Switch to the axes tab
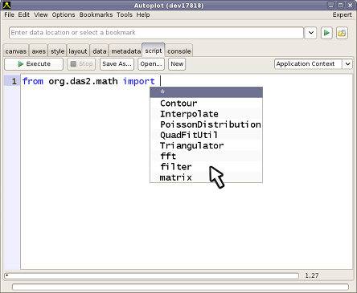357x293 pixels. tap(39, 51)
